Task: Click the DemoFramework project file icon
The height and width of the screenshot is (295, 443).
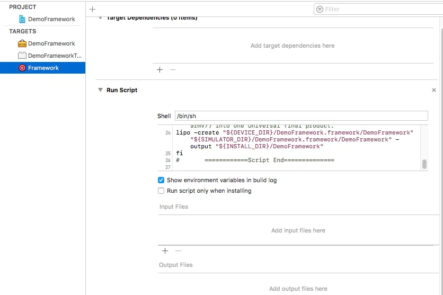Action: [22, 19]
